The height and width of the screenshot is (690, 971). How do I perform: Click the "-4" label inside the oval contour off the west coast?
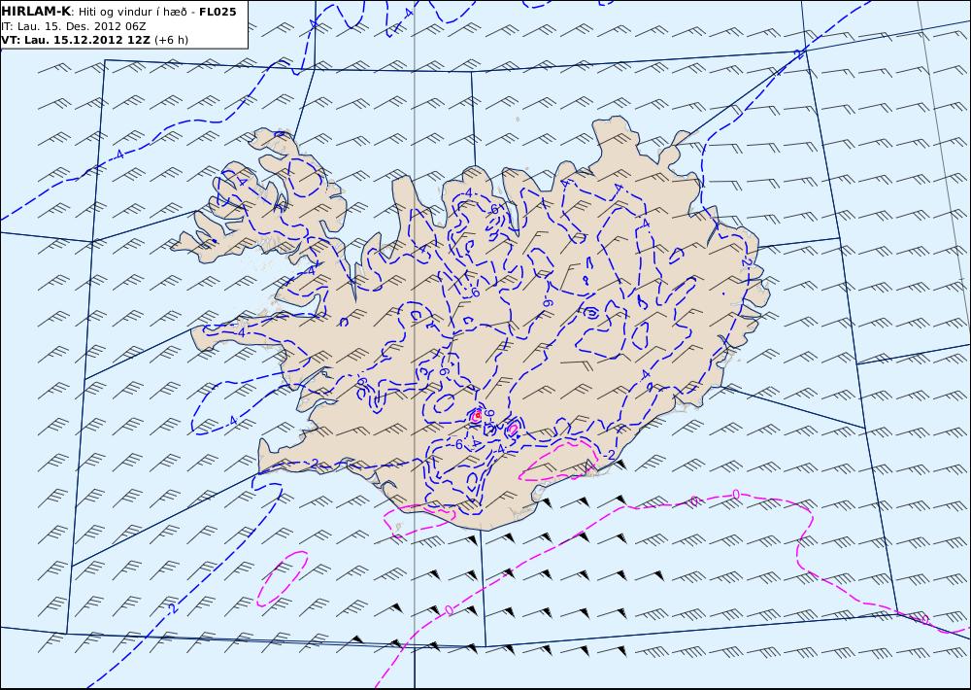click(232, 422)
